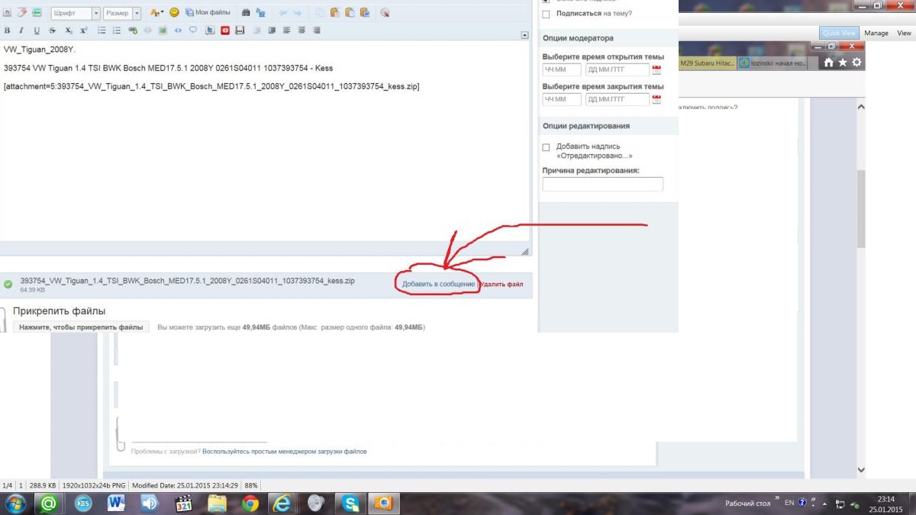Click the red video embed icon
Screen dimensions: 916x515
click(225, 31)
